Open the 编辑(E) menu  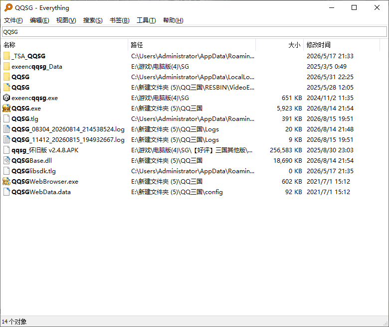(x=39, y=20)
